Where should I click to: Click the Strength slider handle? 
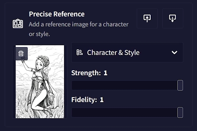pos(180,85)
